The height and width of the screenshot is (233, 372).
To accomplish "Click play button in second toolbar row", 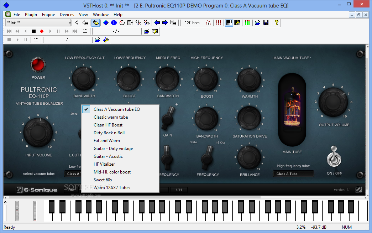I will pos(50,31).
